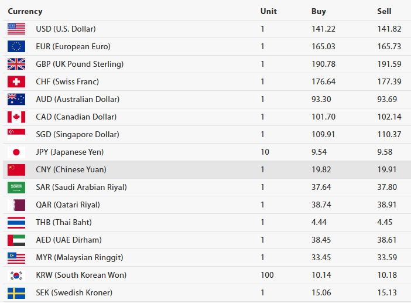411x303 pixels.
Task: Click the Japanese flag icon
Action: (16, 152)
